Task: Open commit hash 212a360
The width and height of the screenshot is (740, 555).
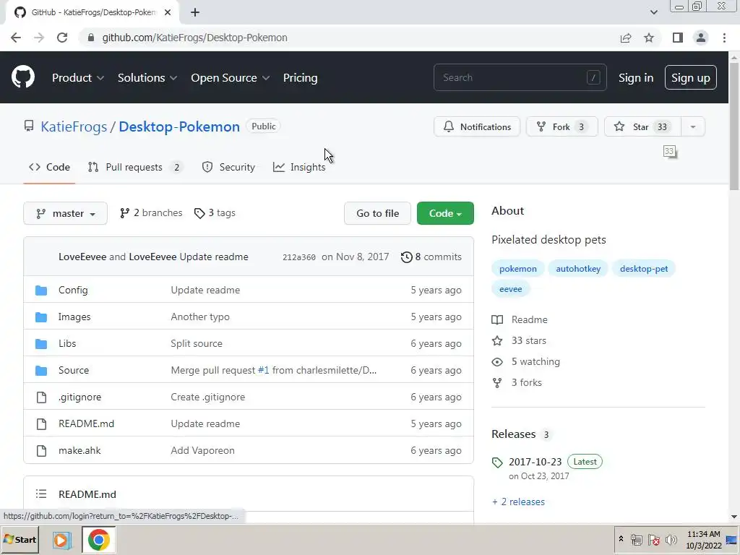Action: point(298,258)
